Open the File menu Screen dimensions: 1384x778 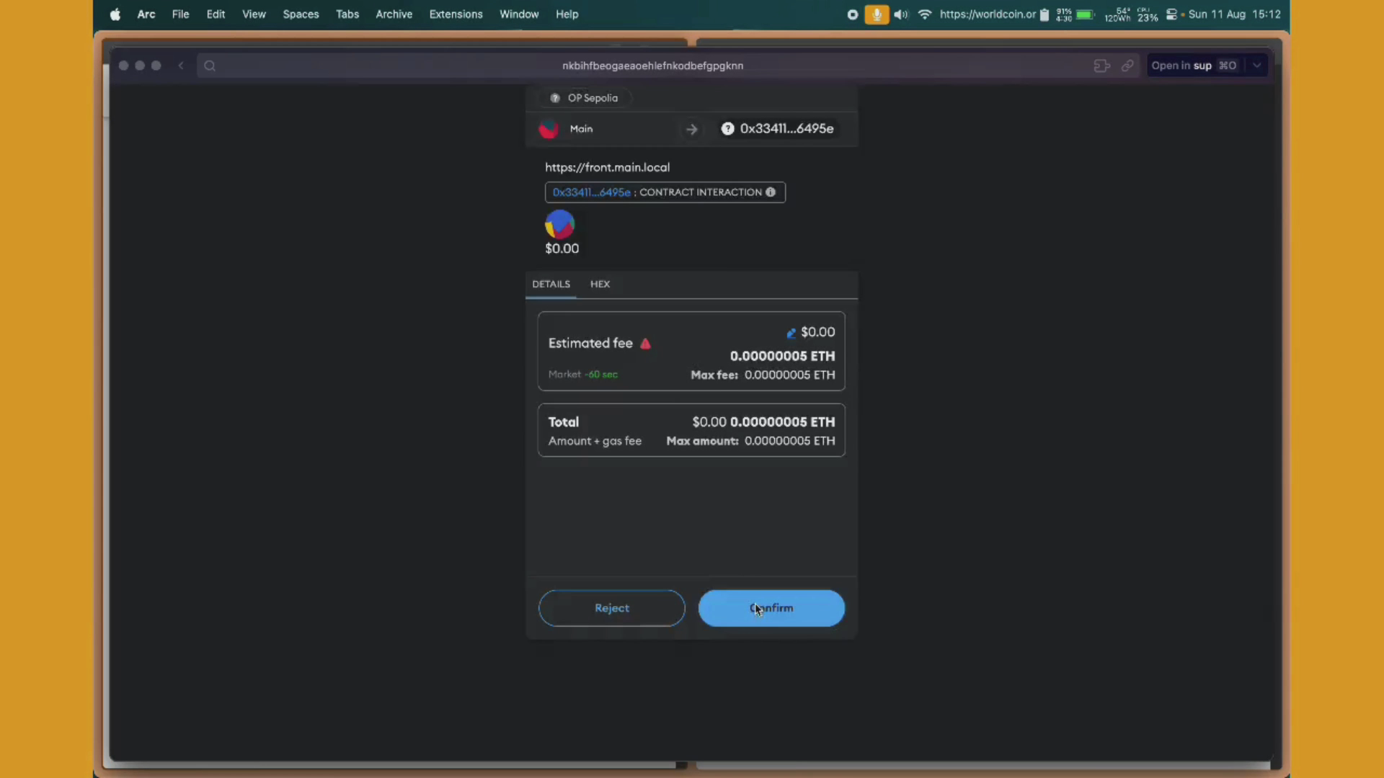coord(180,14)
